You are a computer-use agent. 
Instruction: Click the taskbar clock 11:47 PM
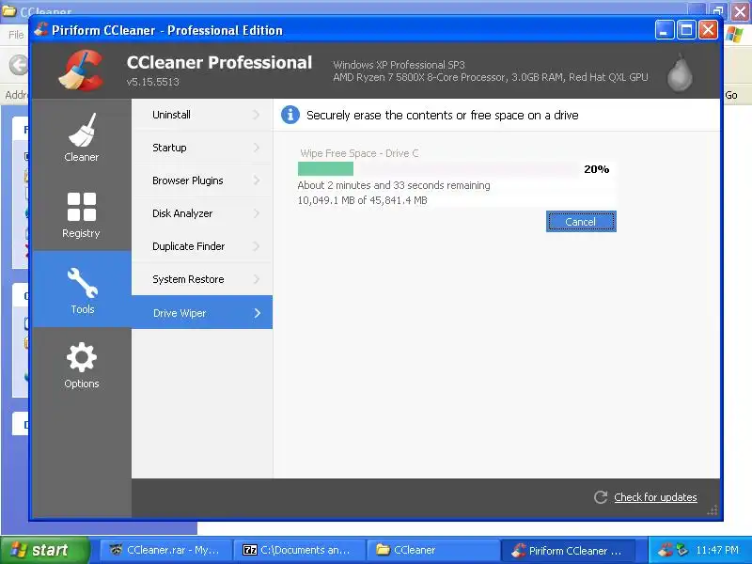717,550
